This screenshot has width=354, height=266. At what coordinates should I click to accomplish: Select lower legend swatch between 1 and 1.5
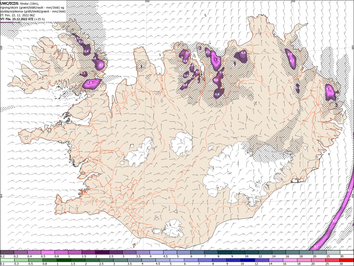tap(64, 260)
